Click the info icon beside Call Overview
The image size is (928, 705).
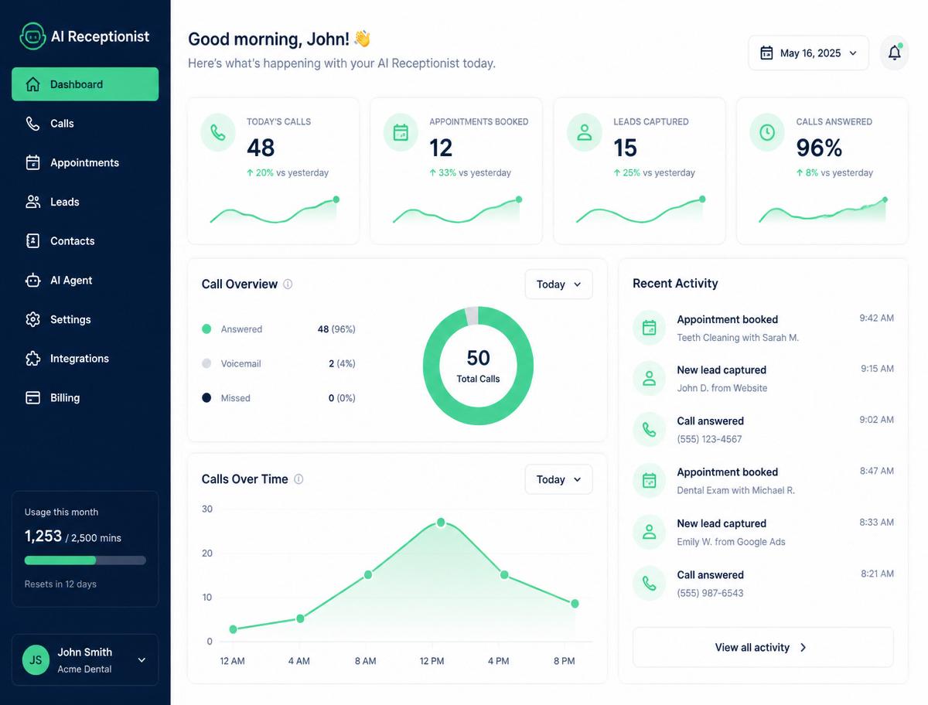pyautogui.click(x=288, y=284)
